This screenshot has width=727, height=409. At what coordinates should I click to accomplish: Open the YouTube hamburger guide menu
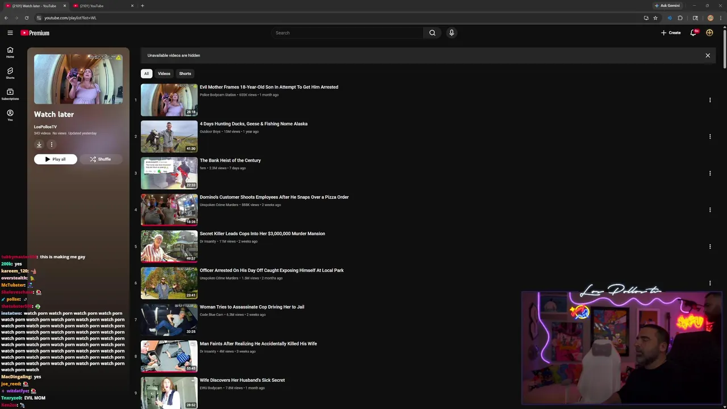point(10,33)
